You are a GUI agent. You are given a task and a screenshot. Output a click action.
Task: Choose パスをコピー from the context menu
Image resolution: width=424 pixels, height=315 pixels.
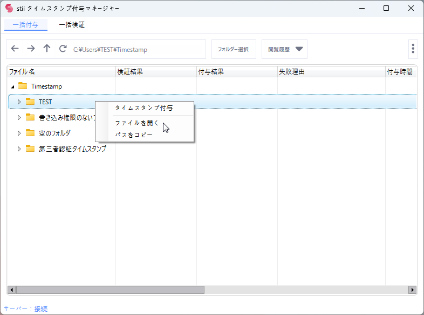tap(134, 135)
